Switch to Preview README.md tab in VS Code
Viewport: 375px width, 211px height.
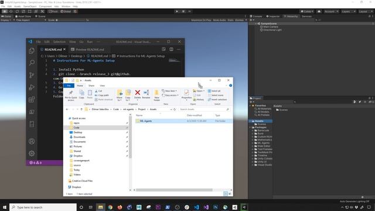pos(87,49)
